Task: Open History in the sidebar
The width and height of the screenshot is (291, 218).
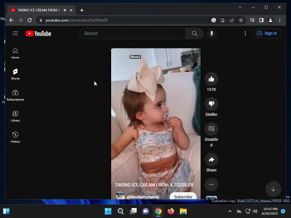Action: coord(15,137)
